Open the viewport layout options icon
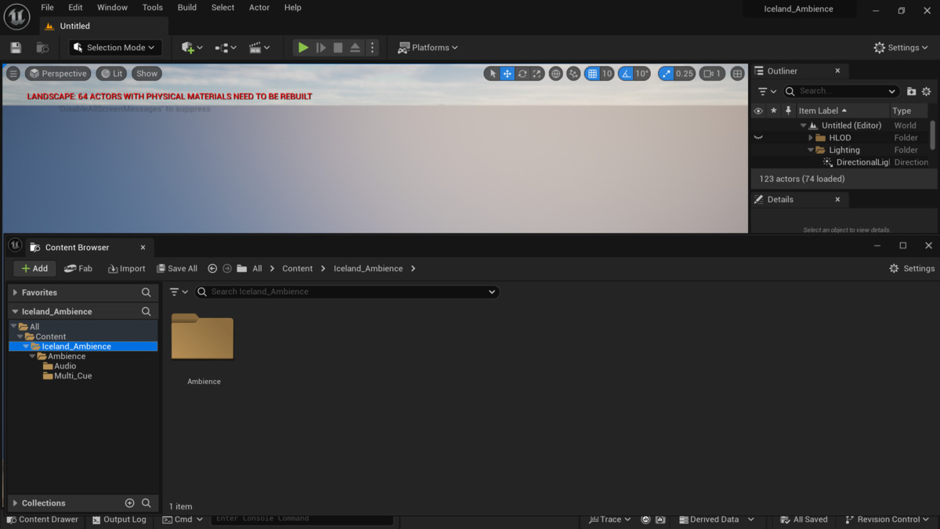Viewport: 940px width, 529px height. (737, 74)
